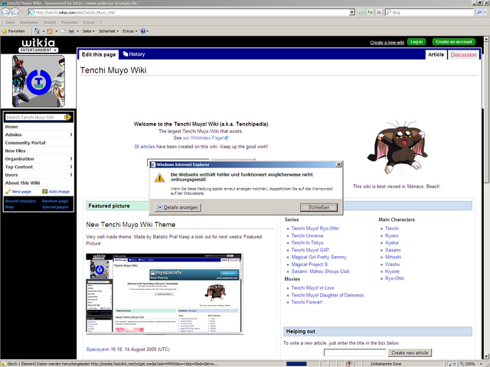Image resolution: width=490 pixels, height=367 pixels.
Task: Open the recent pages dropdown beside Forward
Action: point(22,12)
